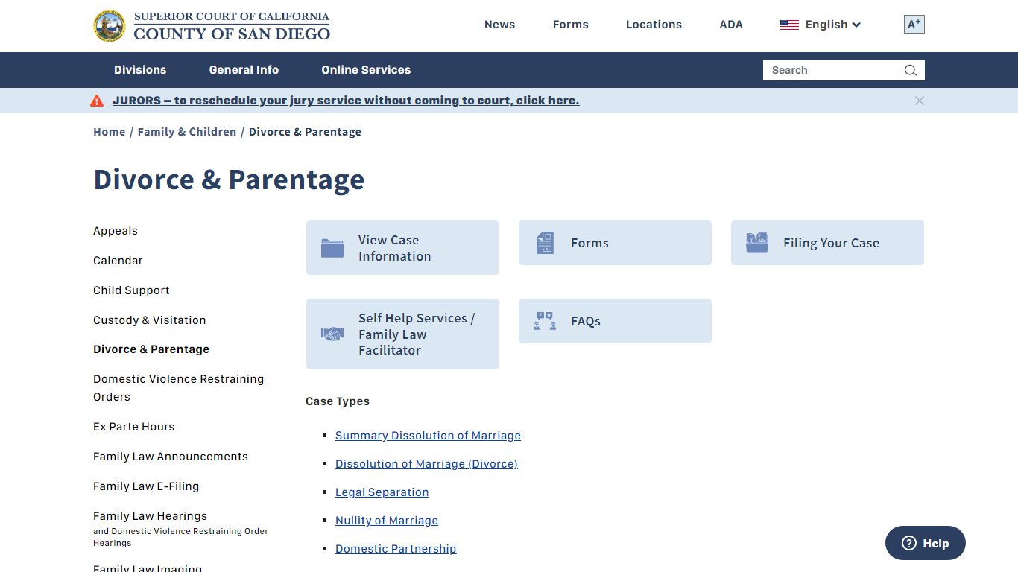
Task: Open Family Law Announcements sidebar link
Action: pyautogui.click(x=171, y=457)
